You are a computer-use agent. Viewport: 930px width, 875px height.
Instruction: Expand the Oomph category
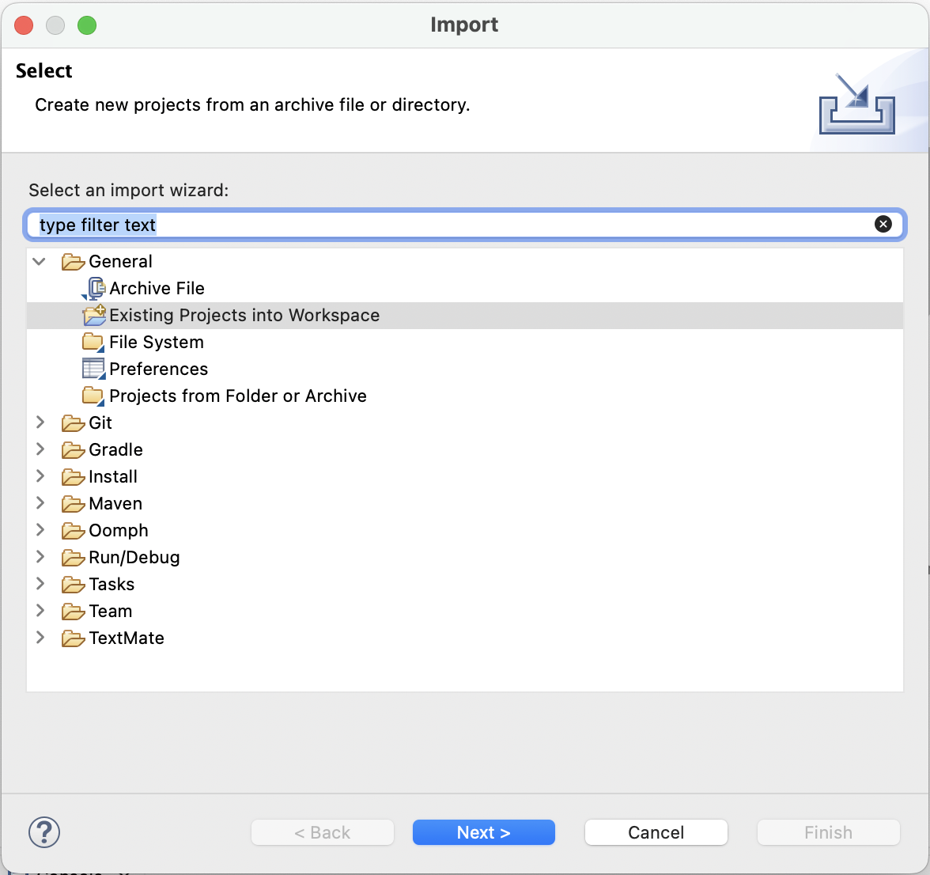point(40,530)
